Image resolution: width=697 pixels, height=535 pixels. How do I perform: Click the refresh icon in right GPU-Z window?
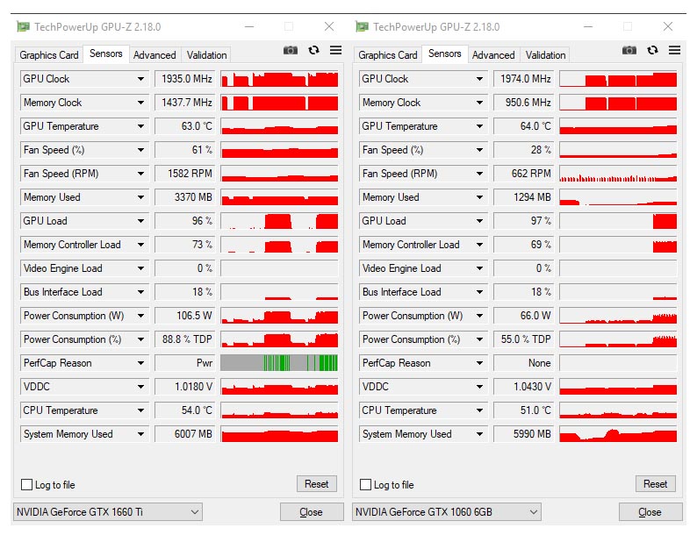pos(652,51)
